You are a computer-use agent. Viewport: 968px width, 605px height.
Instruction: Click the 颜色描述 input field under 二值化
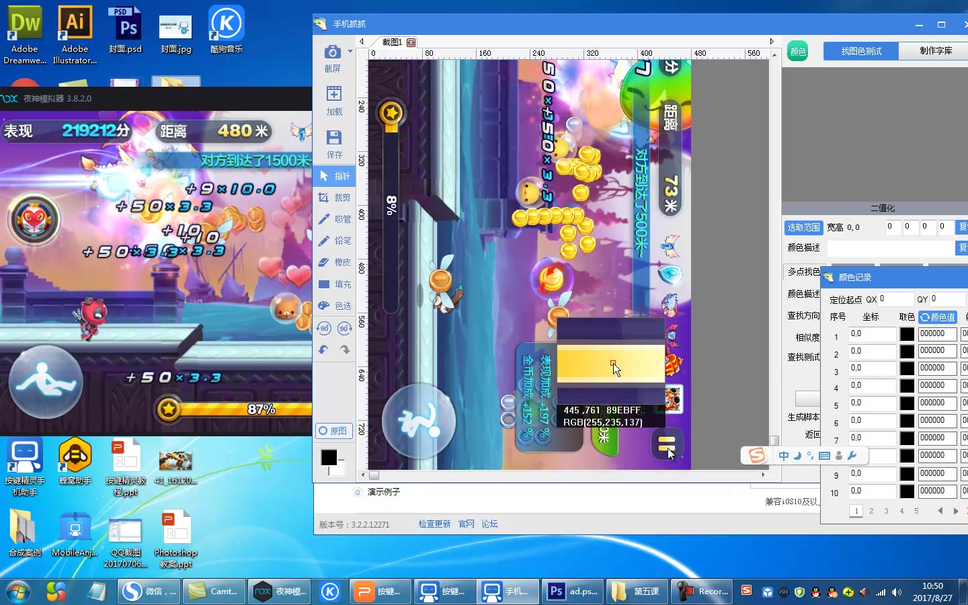tap(891, 248)
